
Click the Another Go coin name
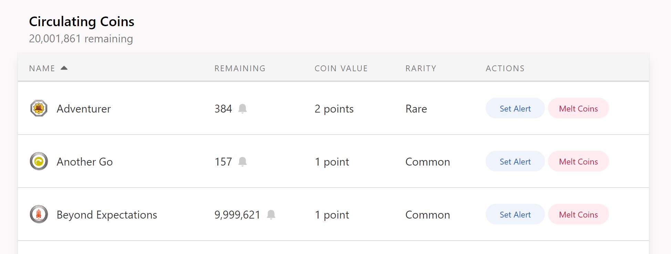pyautogui.click(x=85, y=162)
